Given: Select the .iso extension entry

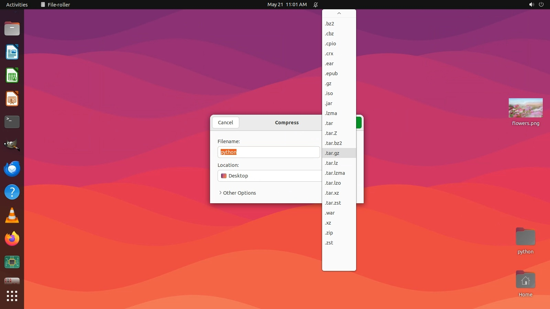Looking at the screenshot, I should [329, 93].
